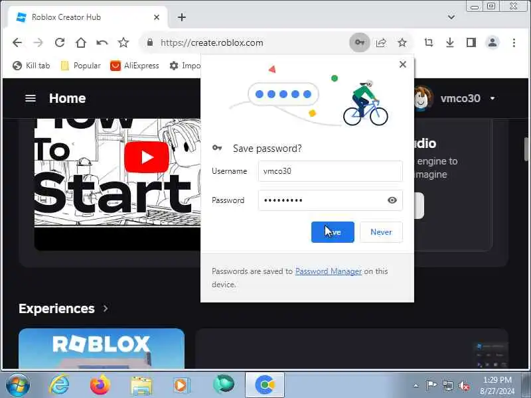
Task: Click the Home heading text
Action: [68, 98]
